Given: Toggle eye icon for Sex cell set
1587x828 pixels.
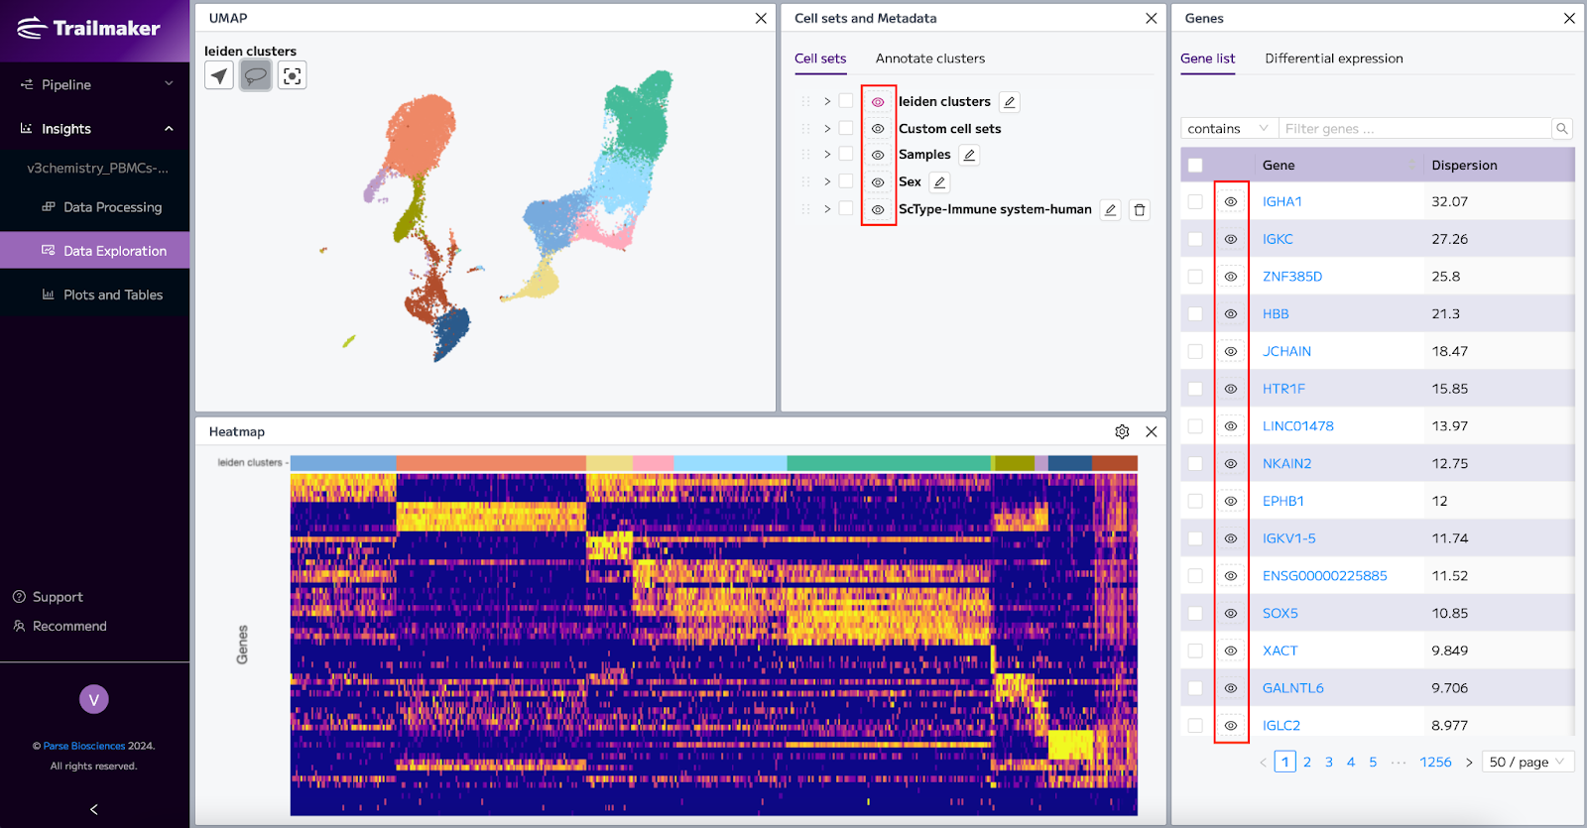Looking at the screenshot, I should point(878,182).
